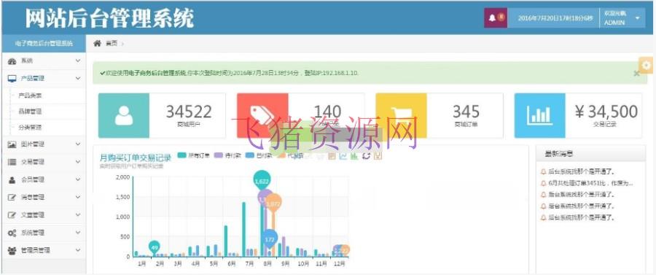Click the home icon in breadcrumb

pos(97,43)
